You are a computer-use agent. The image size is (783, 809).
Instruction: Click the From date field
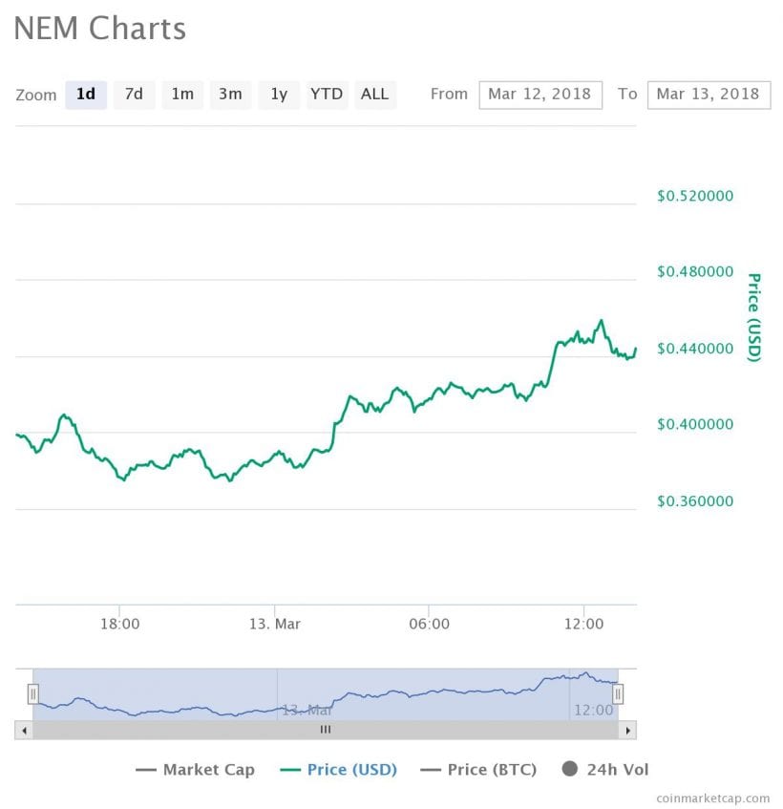click(x=540, y=94)
